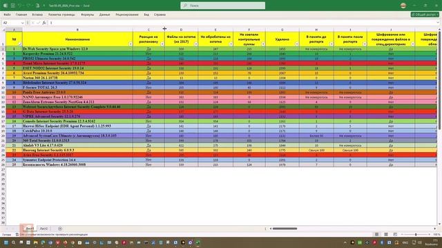This screenshot has width=442, height=248.
Task: Open the filter dropdown for В памяти до рестарта
Action: tap(331, 44)
